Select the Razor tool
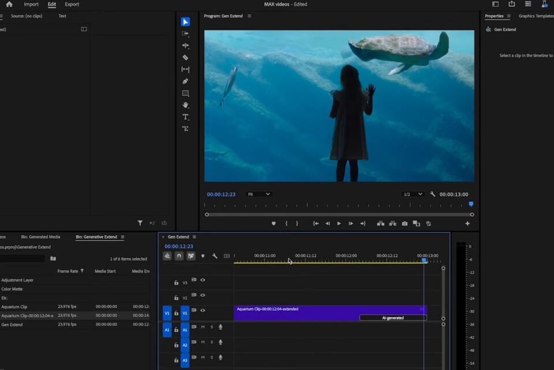554x370 pixels. tap(185, 58)
